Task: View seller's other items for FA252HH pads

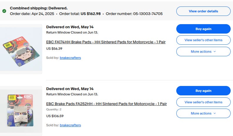Action: (x=203, y=102)
